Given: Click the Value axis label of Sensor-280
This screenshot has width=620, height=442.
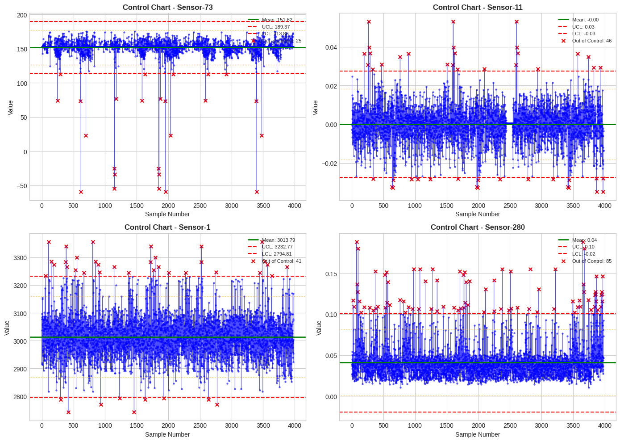Looking at the screenshot, I should pyautogui.click(x=319, y=328).
